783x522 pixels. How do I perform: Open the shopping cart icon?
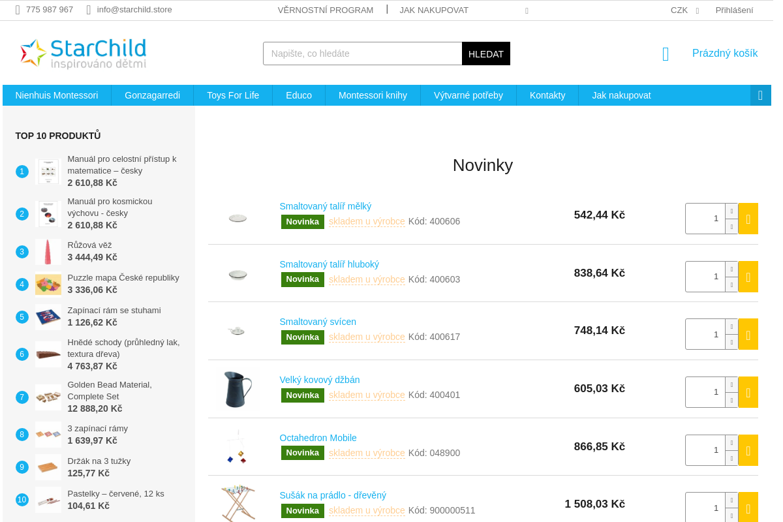click(666, 54)
